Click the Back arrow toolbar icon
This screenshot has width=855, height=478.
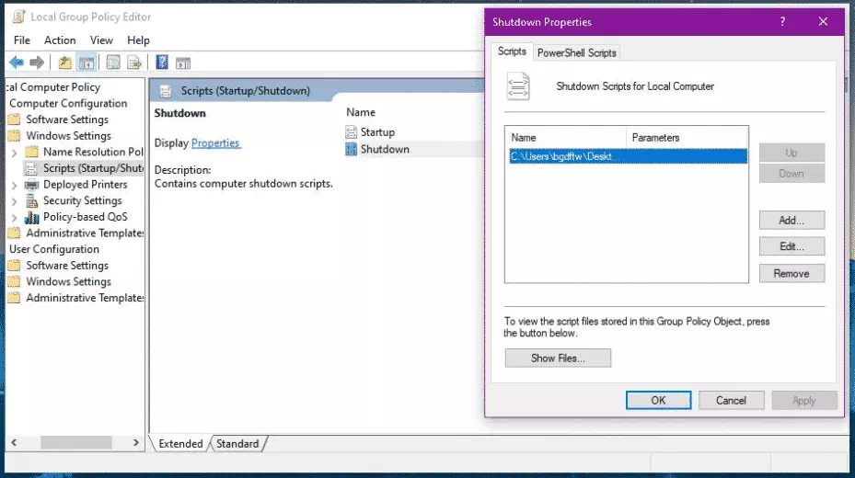[x=17, y=63]
